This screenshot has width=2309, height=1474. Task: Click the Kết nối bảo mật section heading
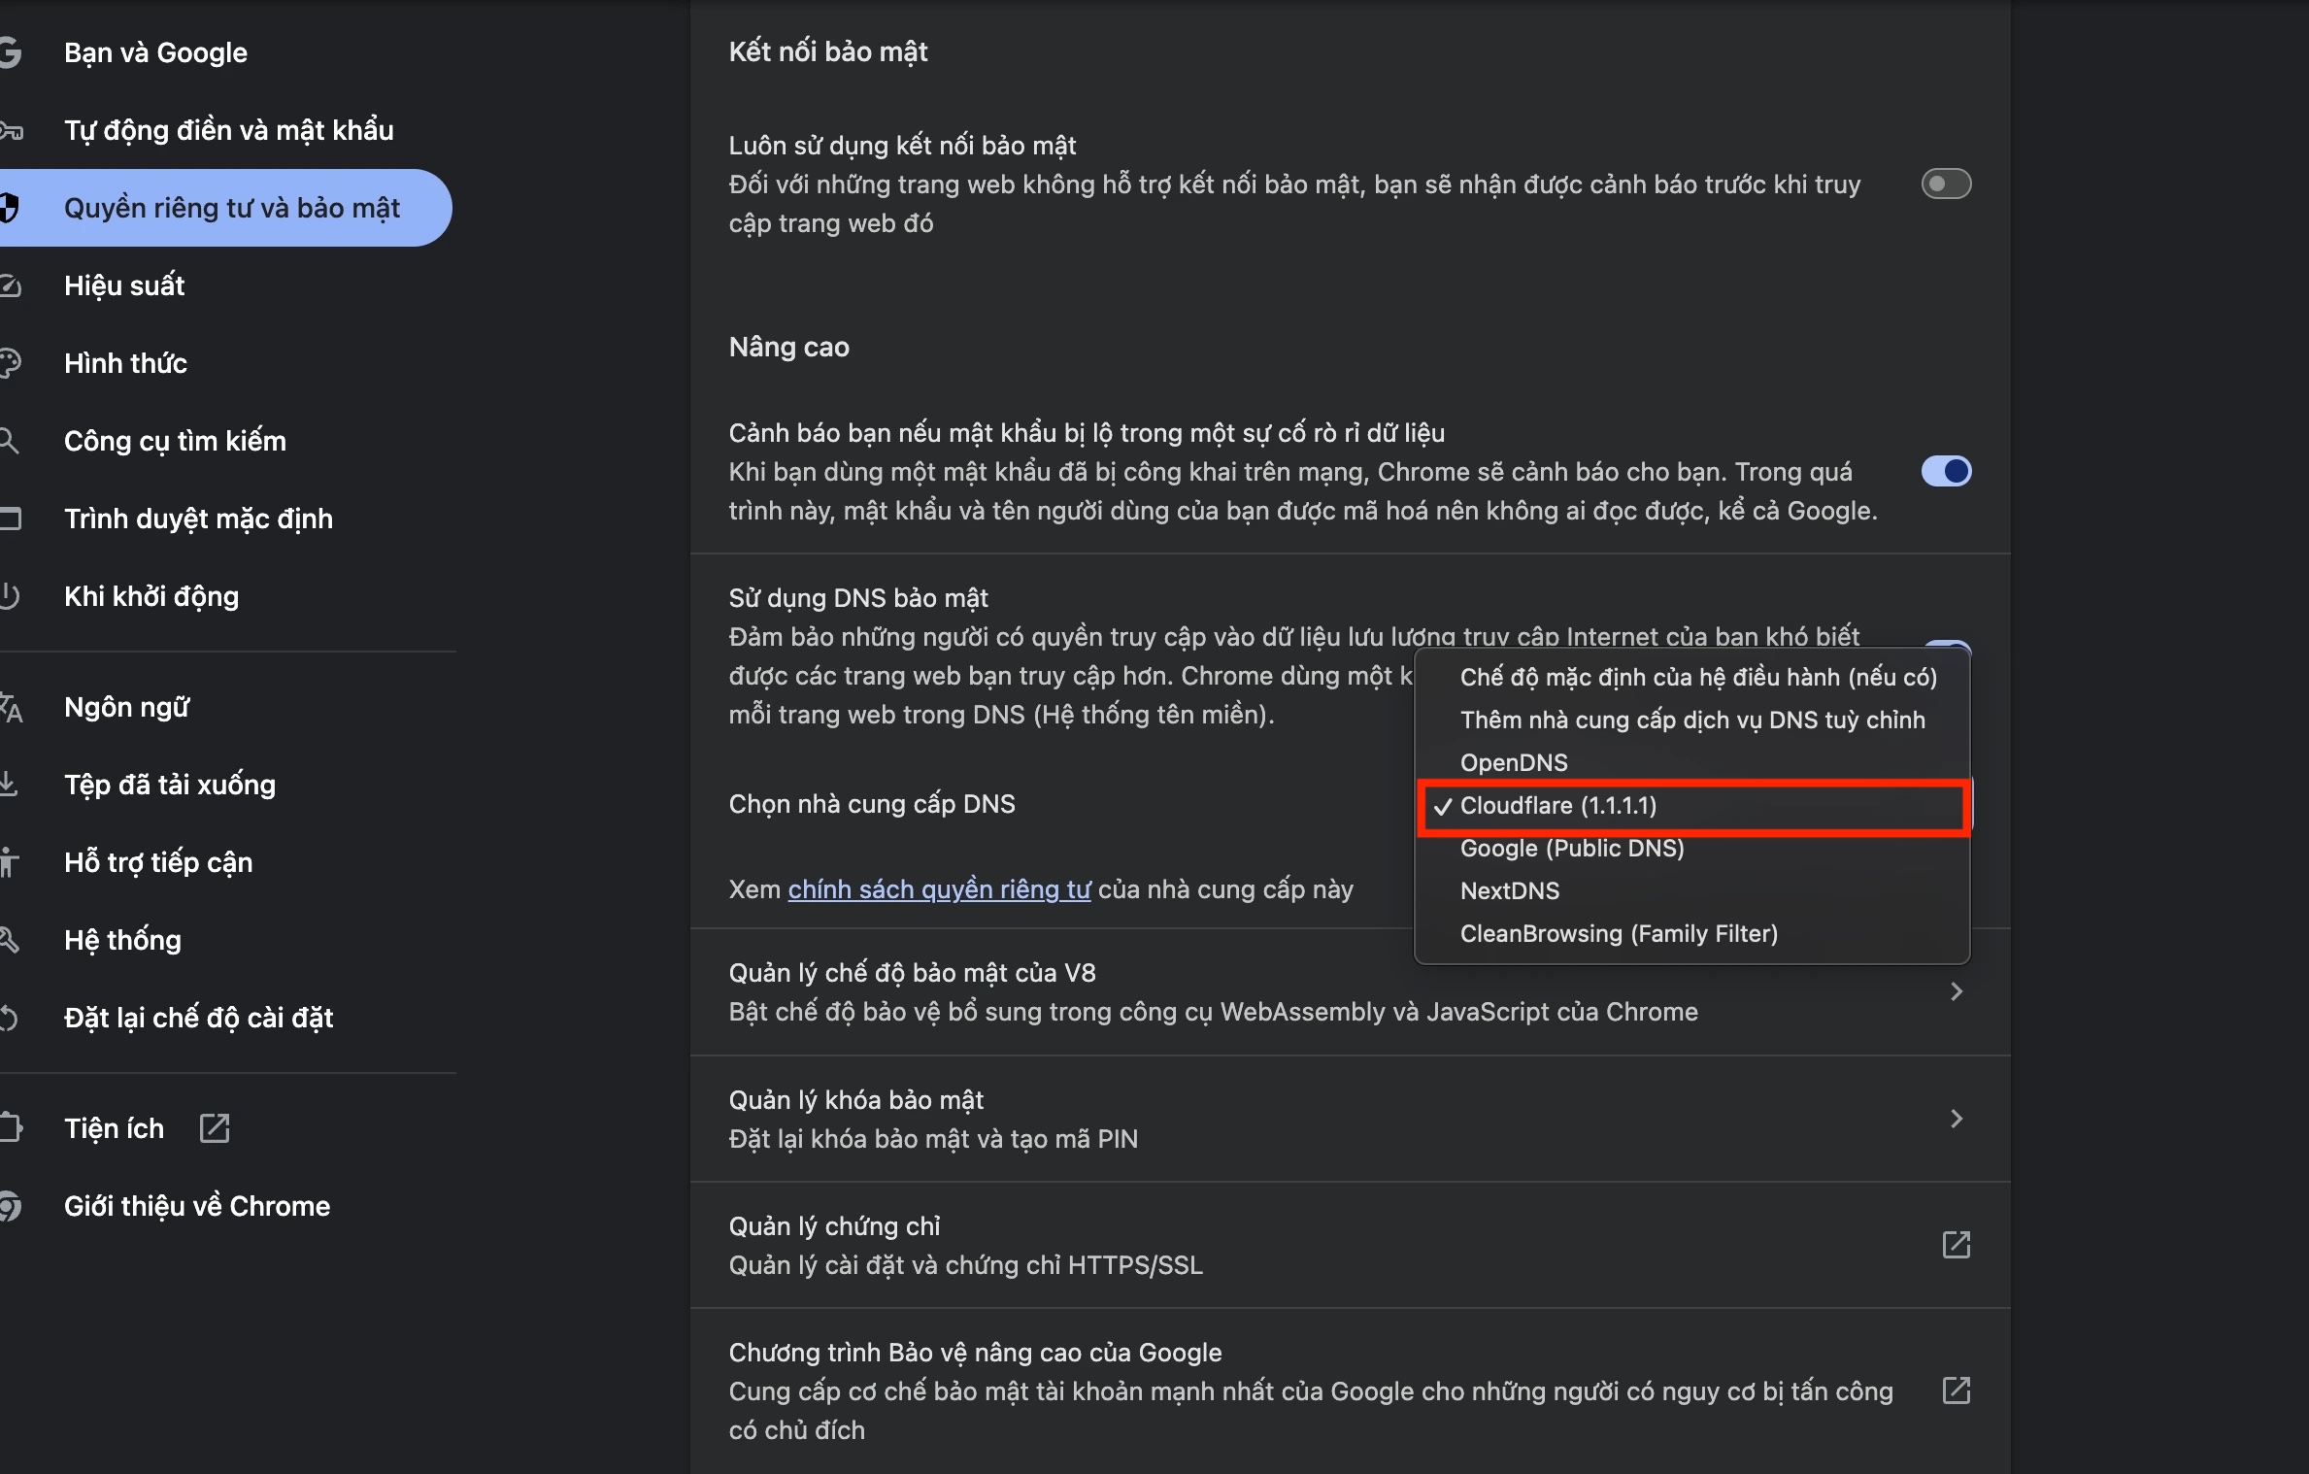click(x=828, y=51)
